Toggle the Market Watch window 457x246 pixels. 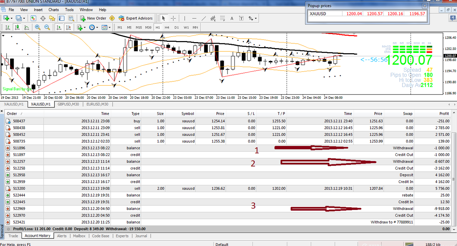coord(33,18)
